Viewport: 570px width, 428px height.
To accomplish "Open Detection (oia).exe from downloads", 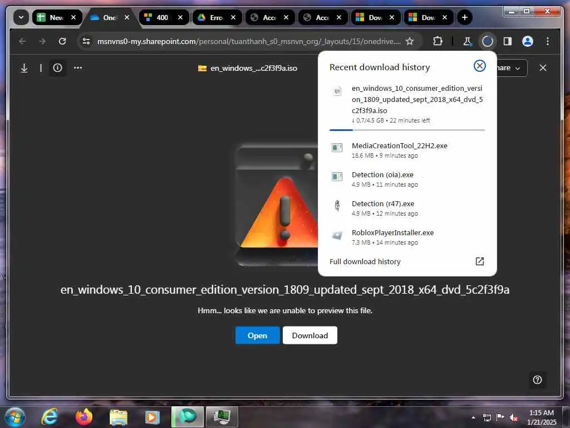I will click(407, 179).
